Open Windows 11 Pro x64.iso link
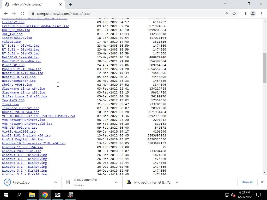 [22, 147]
